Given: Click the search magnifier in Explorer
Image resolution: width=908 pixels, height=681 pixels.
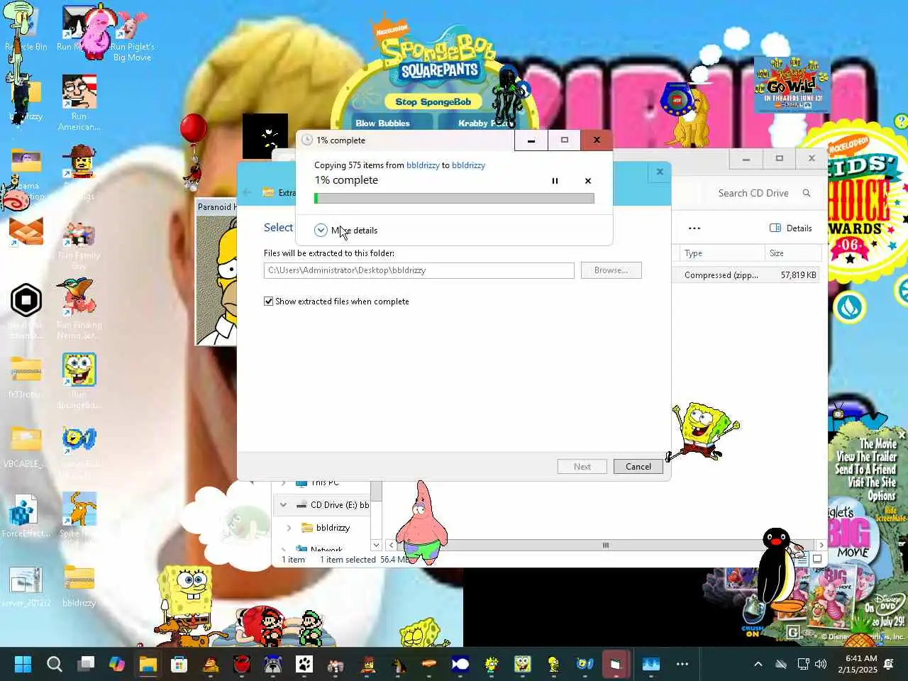Looking at the screenshot, I should [x=807, y=193].
